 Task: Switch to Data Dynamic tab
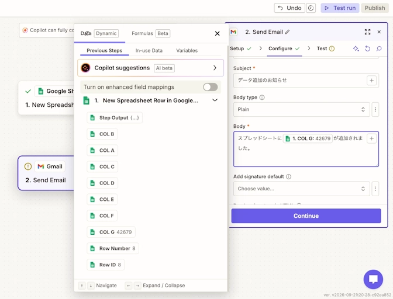point(99,33)
